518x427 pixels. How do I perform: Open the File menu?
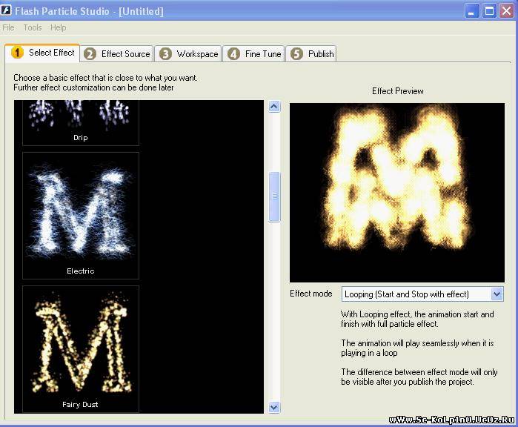tap(8, 27)
